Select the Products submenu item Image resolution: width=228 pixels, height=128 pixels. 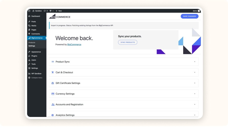pyautogui.click(x=32, y=43)
